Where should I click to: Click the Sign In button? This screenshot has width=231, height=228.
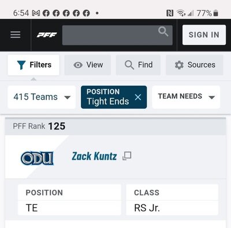[x=204, y=35]
